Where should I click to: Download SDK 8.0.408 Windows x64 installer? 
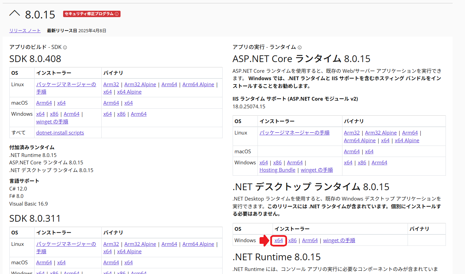(x=40, y=114)
